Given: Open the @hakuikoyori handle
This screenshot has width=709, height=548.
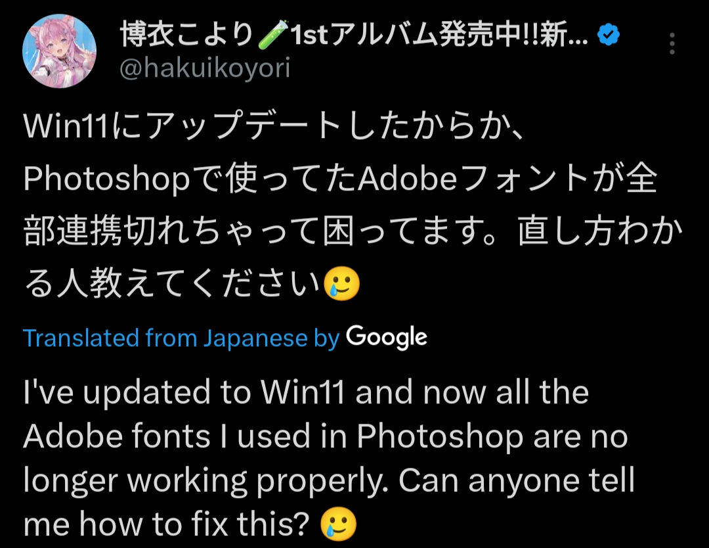Looking at the screenshot, I should 205,69.
